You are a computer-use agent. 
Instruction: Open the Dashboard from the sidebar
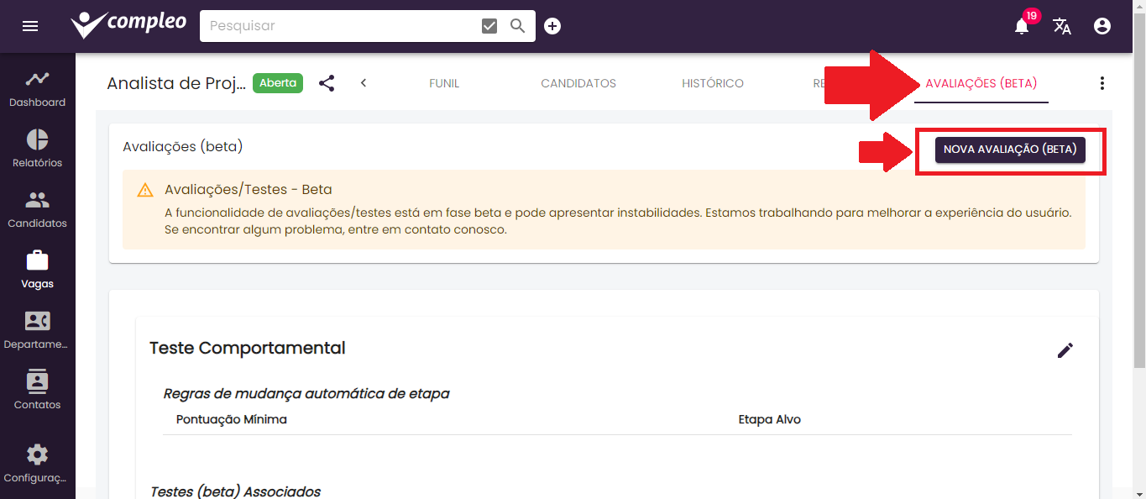click(x=37, y=87)
